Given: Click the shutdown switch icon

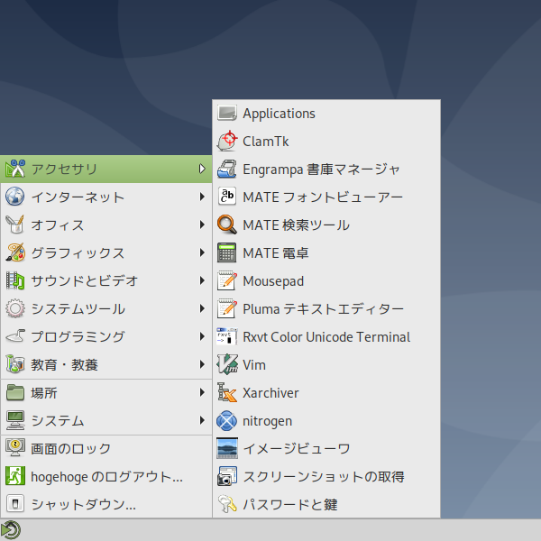Looking at the screenshot, I should (15, 504).
